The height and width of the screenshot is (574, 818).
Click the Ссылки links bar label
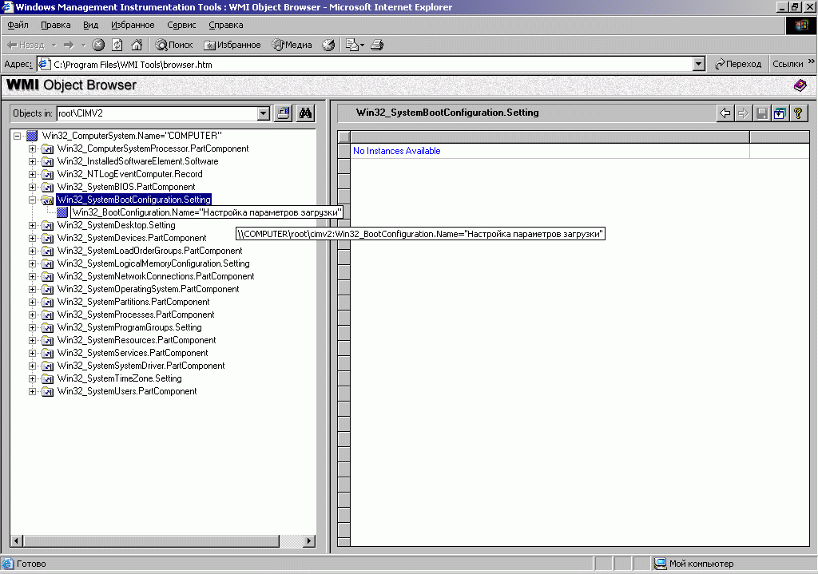(788, 64)
